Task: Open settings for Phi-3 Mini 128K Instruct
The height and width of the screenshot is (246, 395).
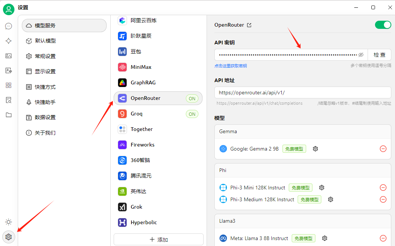Action: (322, 188)
